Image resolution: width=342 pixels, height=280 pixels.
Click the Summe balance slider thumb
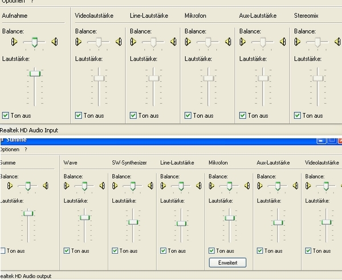pos(28,186)
